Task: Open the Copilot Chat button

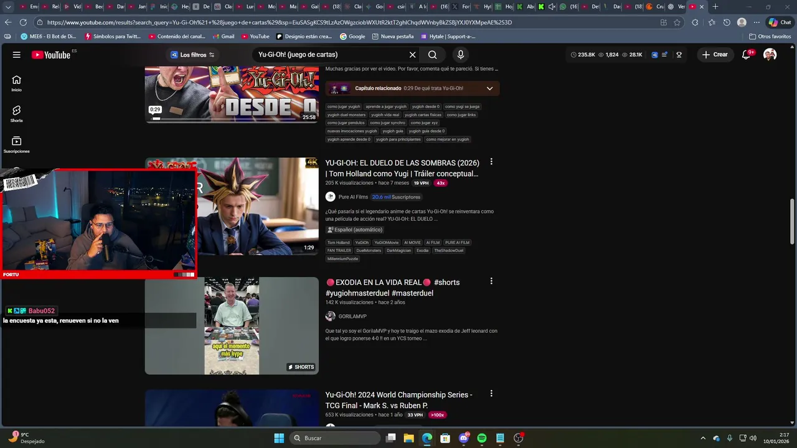Action: 780,22
